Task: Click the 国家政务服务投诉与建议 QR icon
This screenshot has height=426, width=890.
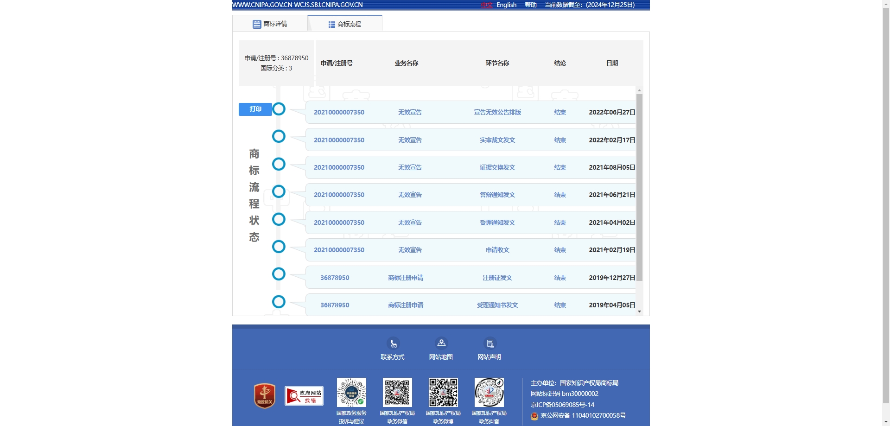Action: point(351,392)
